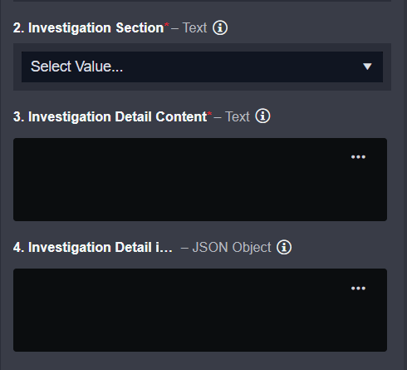Viewport: 407px width, 370px height.
Task: Open ellipsis menu in Investigation Detail Content box
Action: 358,157
